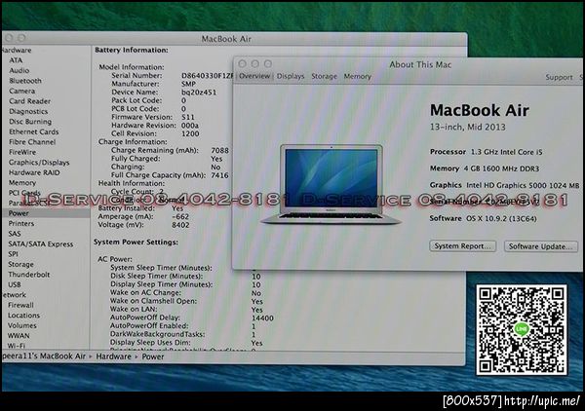Viewport: 585px width, 411px height.
Task: Select Audio in the hardware sidebar
Action: pos(19,70)
